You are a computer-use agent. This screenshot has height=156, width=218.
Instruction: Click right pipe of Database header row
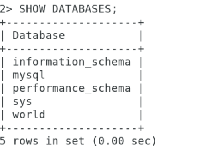click(x=141, y=36)
